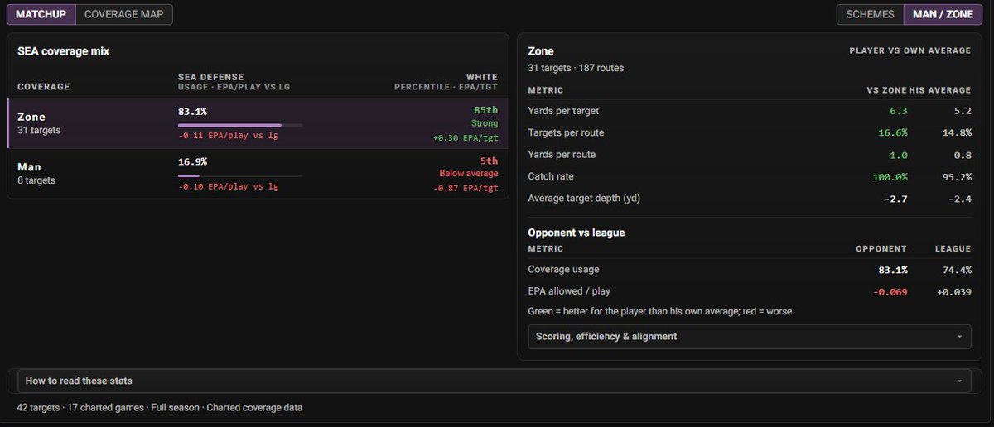The height and width of the screenshot is (427, 994).
Task: Click the -0.87 EPA/tgt value
Action: (466, 189)
